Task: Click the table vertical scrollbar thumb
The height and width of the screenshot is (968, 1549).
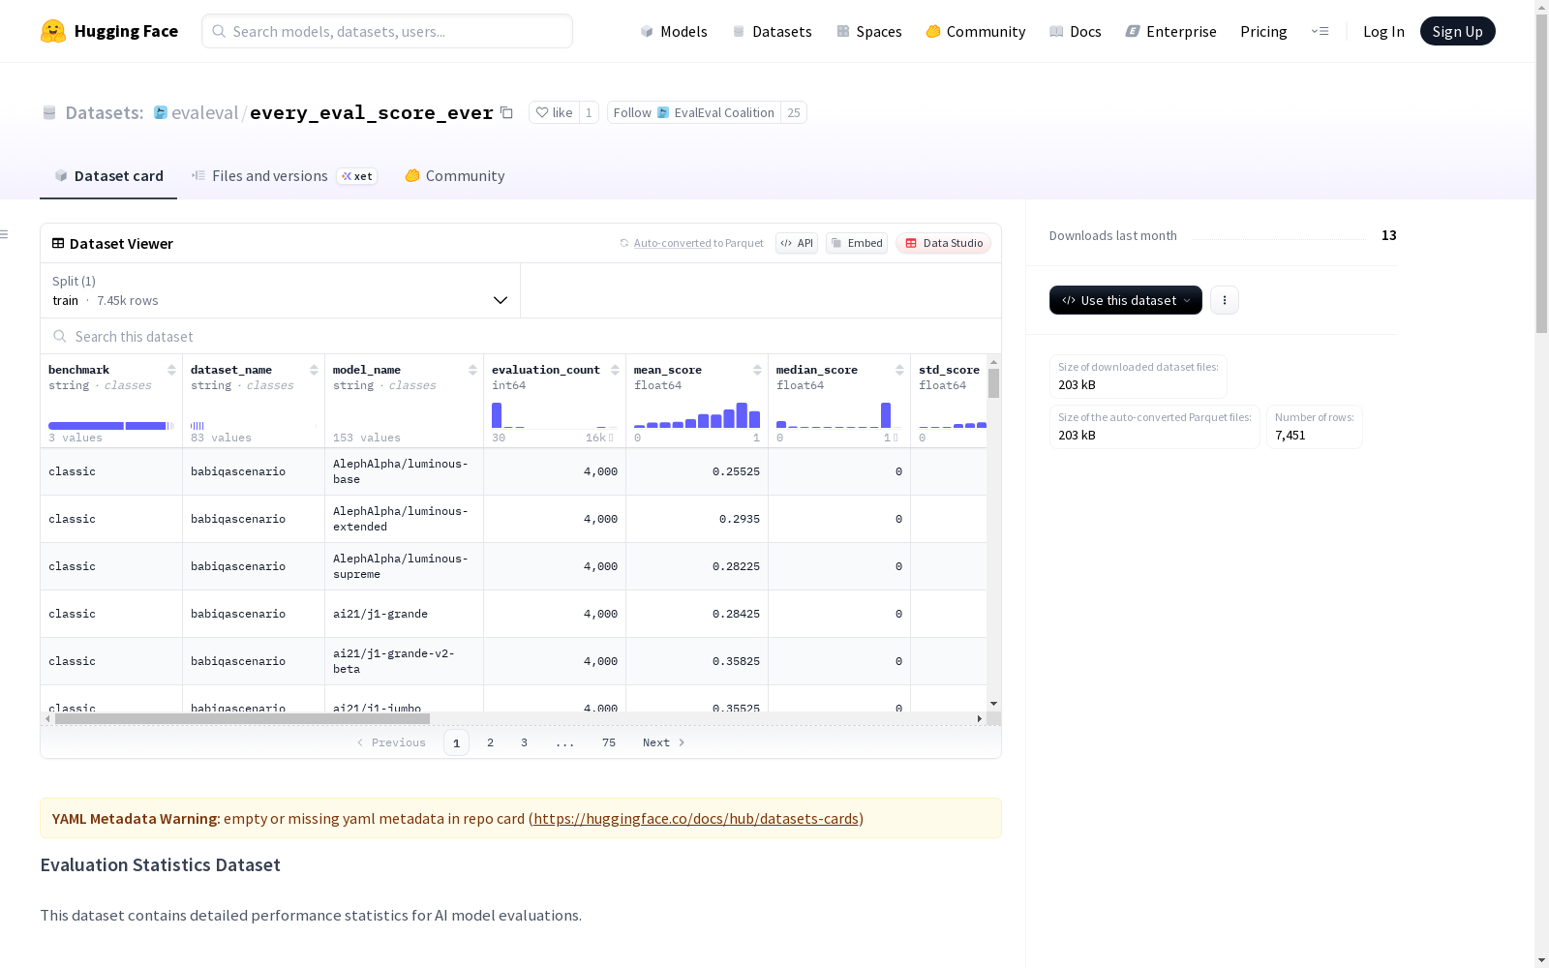Action: (x=994, y=383)
